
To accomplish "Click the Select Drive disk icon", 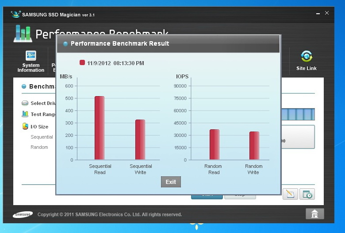I will tap(25, 103).
